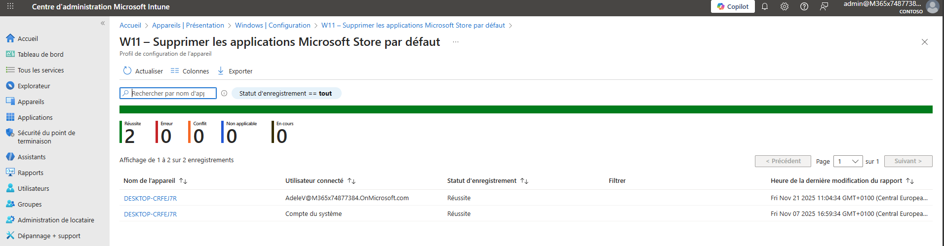The width and height of the screenshot is (944, 246).
Task: Sort by Utilisateur connecté column
Action: [320, 181]
